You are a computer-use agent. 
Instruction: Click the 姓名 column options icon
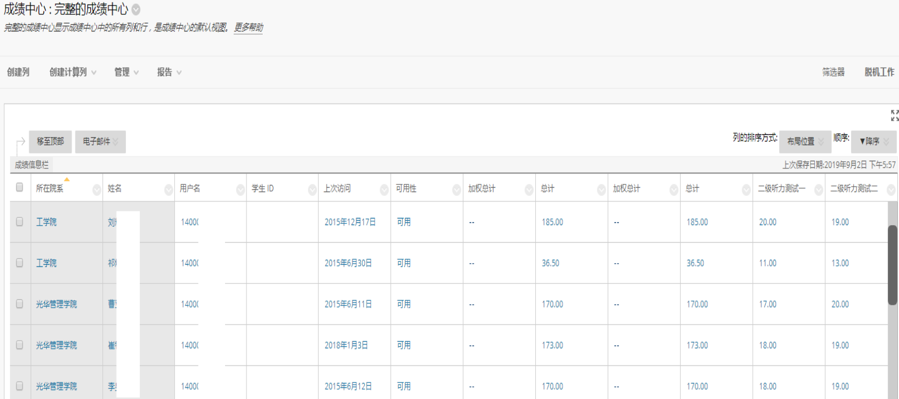(168, 190)
